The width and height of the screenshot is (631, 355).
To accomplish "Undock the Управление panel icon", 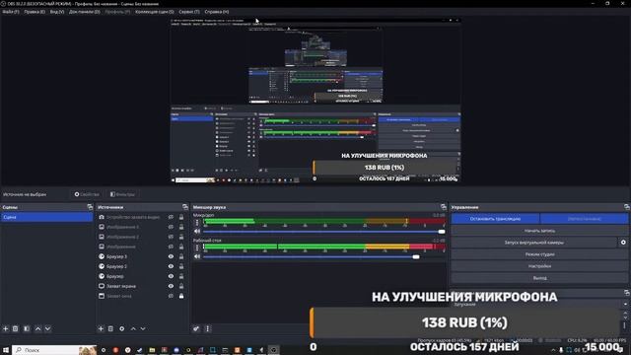I will point(627,207).
